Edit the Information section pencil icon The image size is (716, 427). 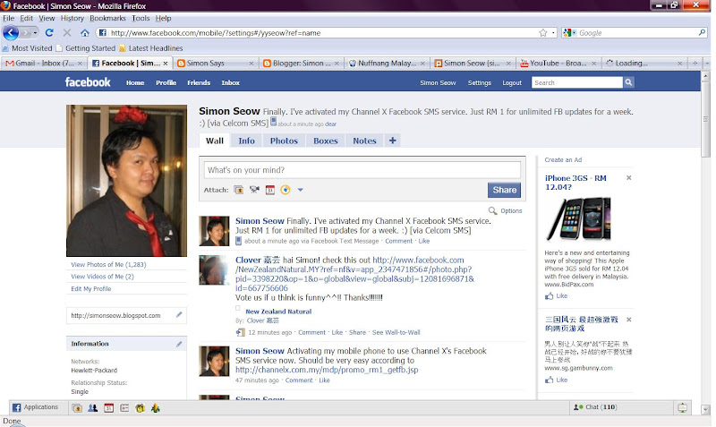coord(179,344)
